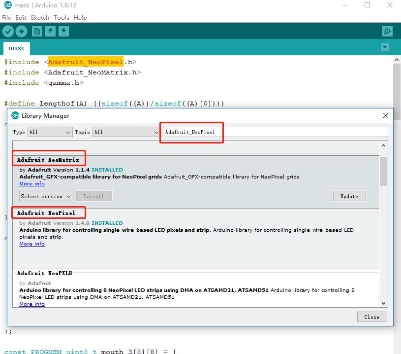Open More info link for Adafruit NeoPixel

pos(32,244)
